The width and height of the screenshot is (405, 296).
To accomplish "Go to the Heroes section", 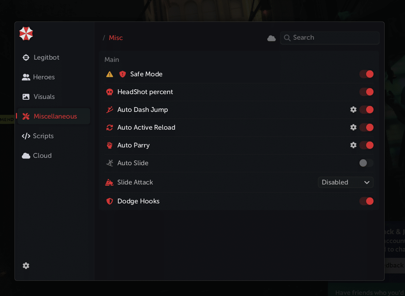I will point(44,77).
